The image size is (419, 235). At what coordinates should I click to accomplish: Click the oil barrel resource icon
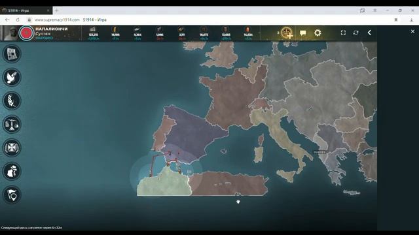coord(226,29)
